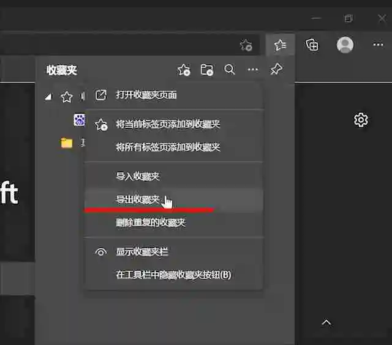Open the browser Settings and more menu
Image resolution: width=392 pixels, height=345 pixels.
(x=378, y=45)
